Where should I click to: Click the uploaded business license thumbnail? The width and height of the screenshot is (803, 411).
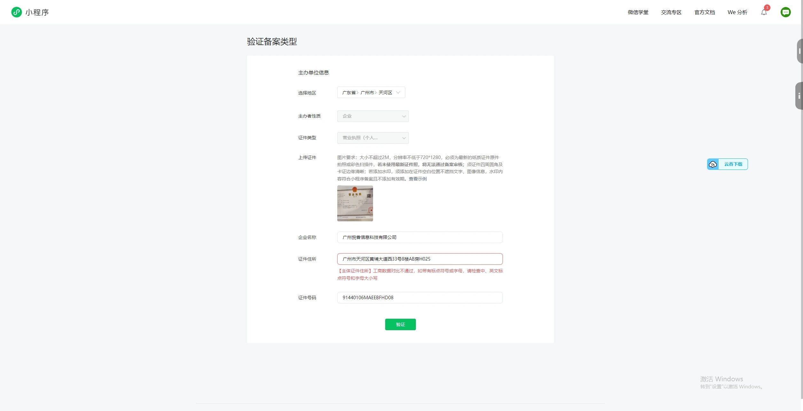355,203
